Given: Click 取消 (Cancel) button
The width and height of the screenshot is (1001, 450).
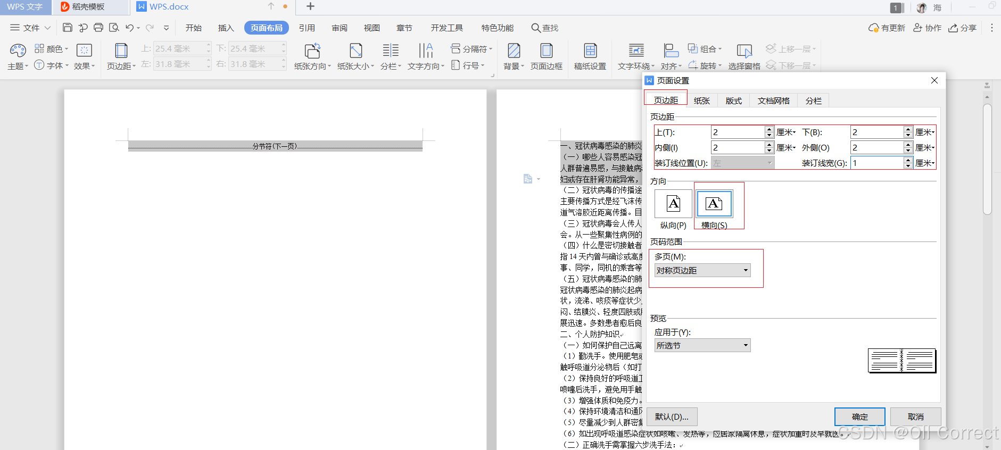Looking at the screenshot, I should 916,416.
